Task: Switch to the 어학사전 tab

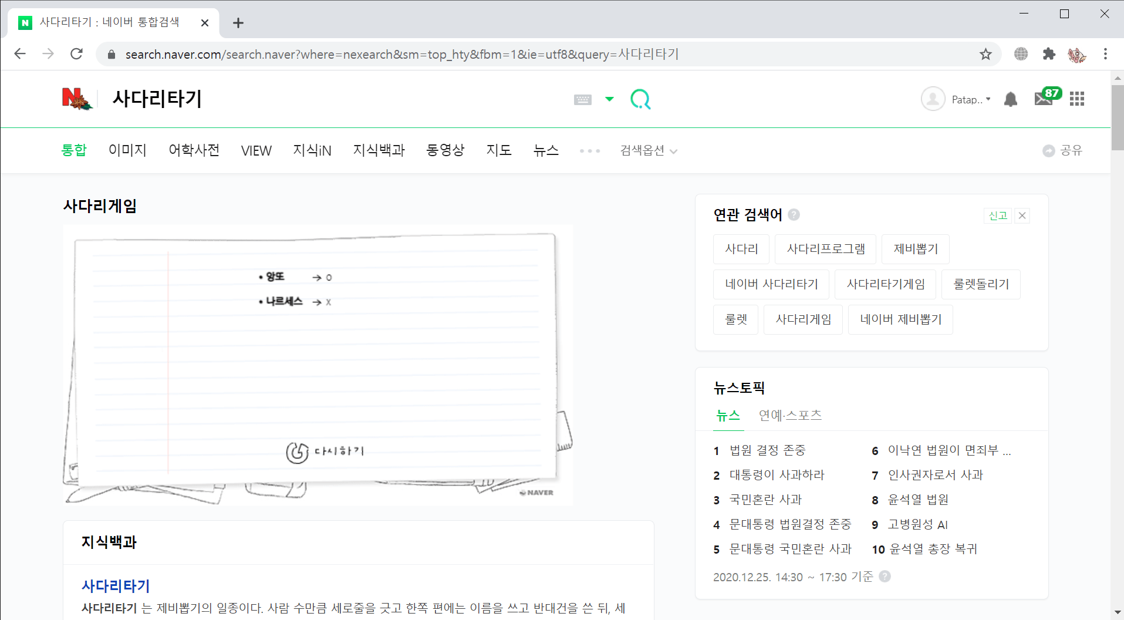Action: pyautogui.click(x=194, y=150)
